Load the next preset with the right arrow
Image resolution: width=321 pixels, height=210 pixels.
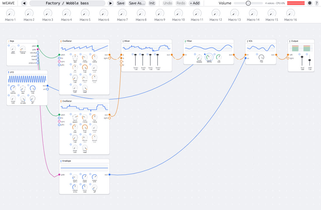tap(111, 3)
